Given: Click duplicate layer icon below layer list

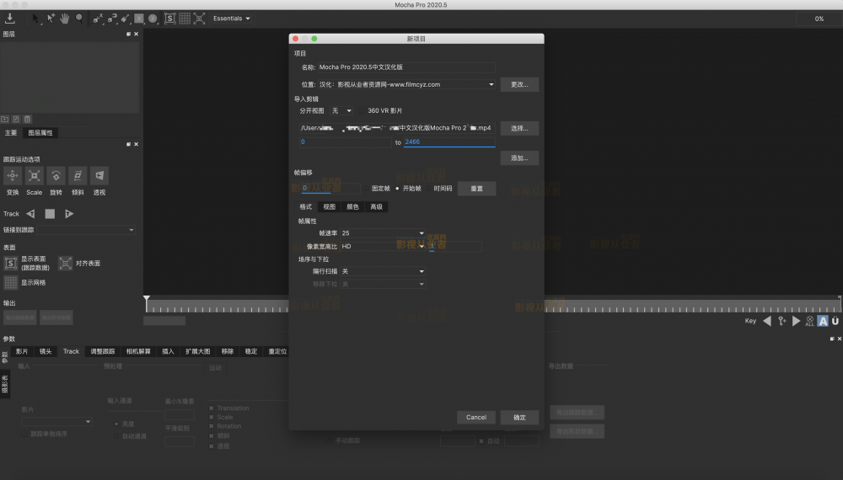Looking at the screenshot, I should (16, 120).
